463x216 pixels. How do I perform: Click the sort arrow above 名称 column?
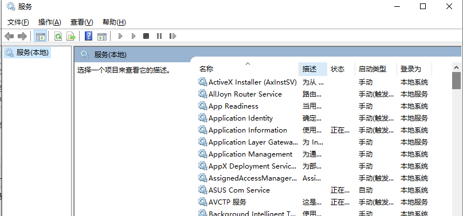(x=248, y=63)
